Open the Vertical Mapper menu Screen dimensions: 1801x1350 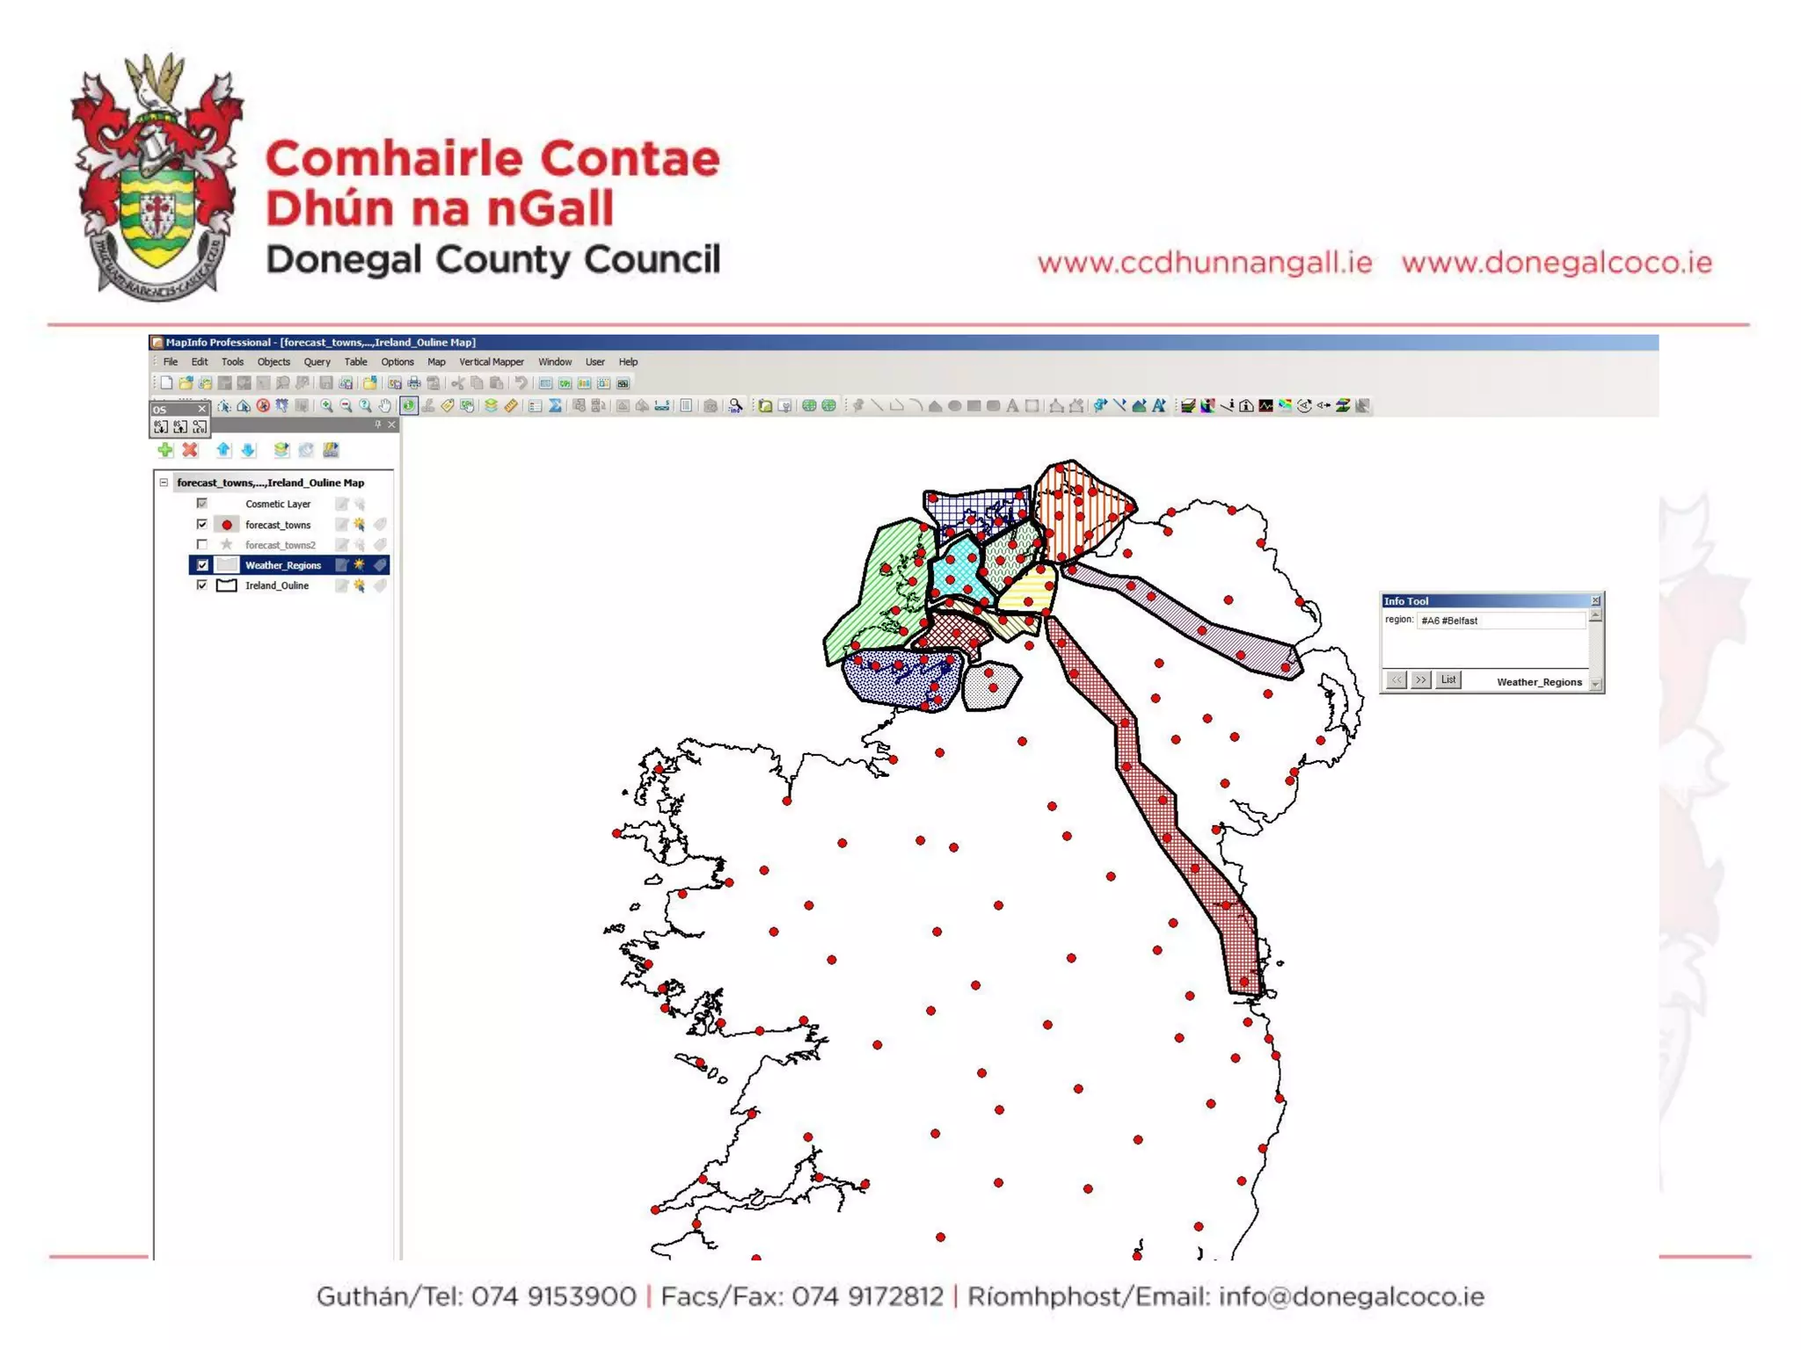point(491,361)
